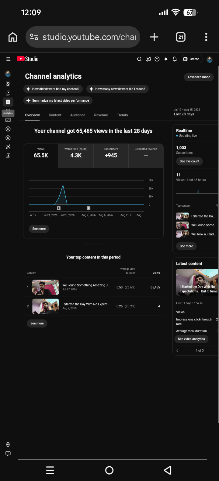Click the video marker icon under Jul 24 on the chart
The height and width of the screenshot is (481, 219).
(59, 208)
